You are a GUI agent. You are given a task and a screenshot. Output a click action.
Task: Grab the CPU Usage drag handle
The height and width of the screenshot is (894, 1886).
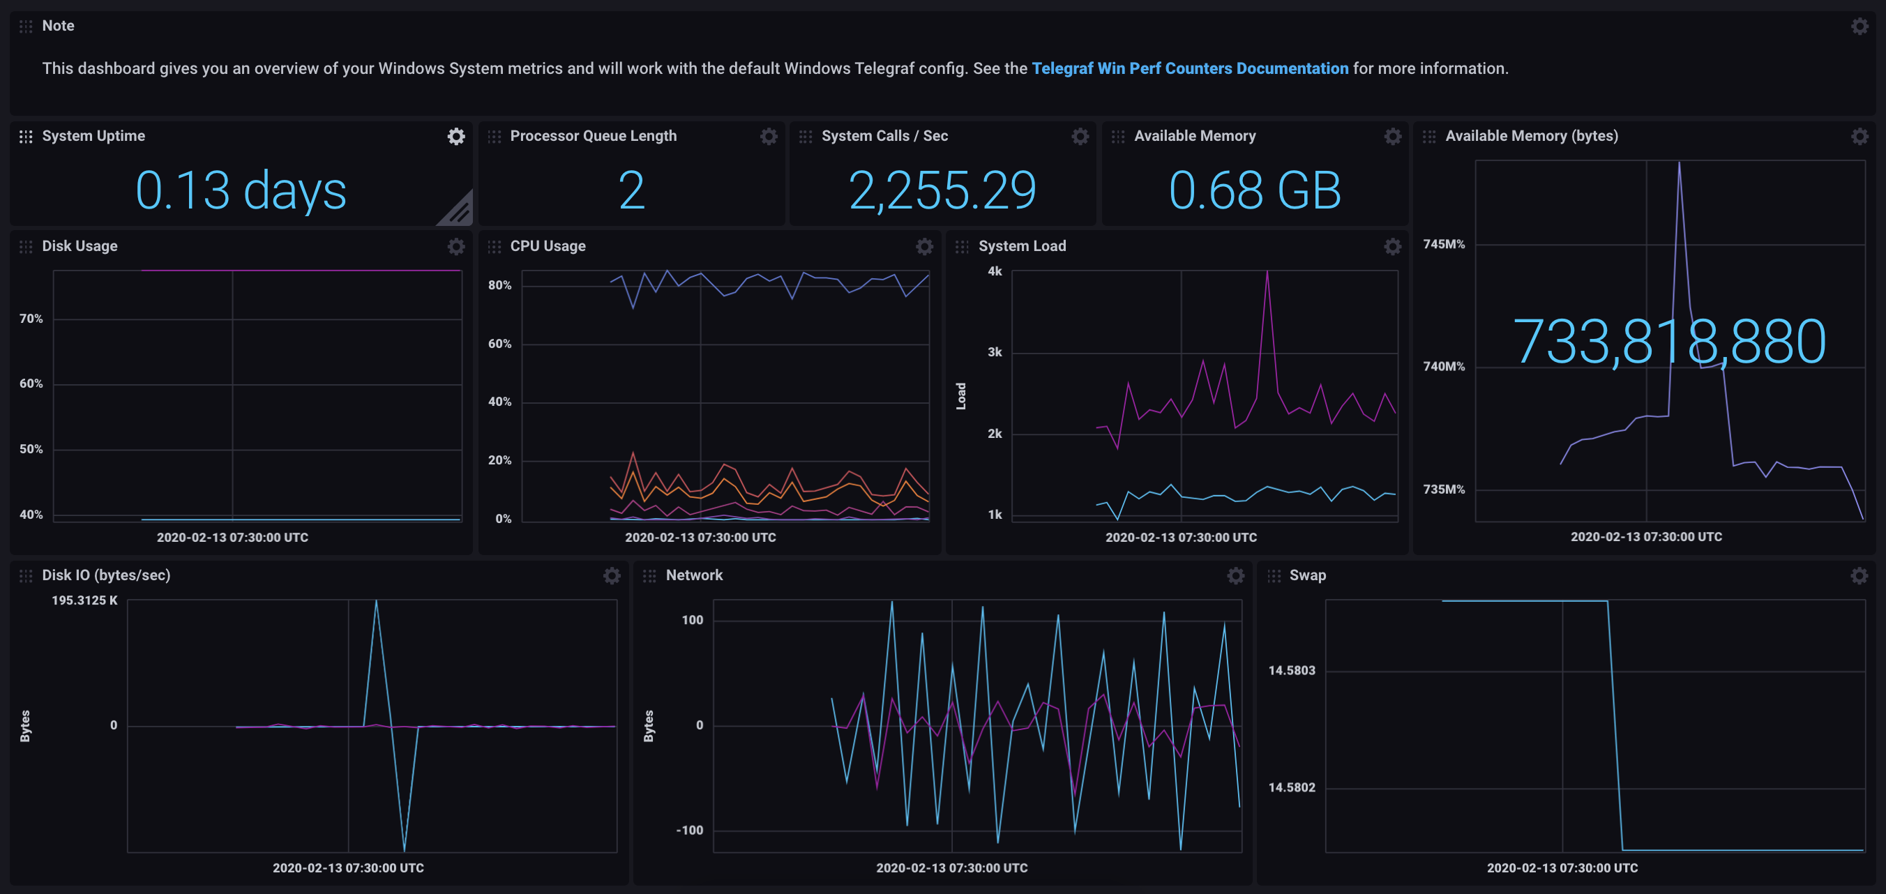pos(495,247)
